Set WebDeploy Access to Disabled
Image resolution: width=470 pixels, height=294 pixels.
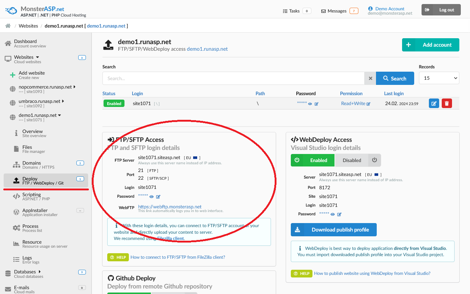point(358,160)
